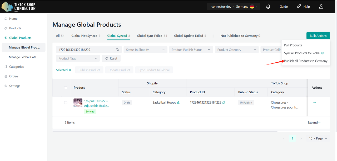Screen dimensions: 337x161
Task: Open the user account profile icon
Action: click(321, 7)
